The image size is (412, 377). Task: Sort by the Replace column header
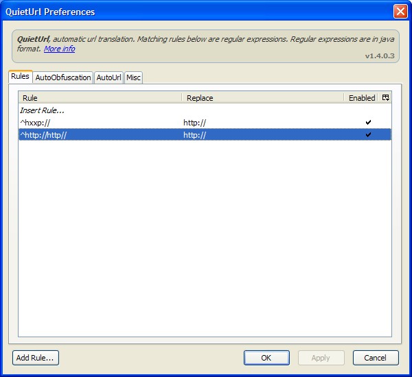[262, 97]
